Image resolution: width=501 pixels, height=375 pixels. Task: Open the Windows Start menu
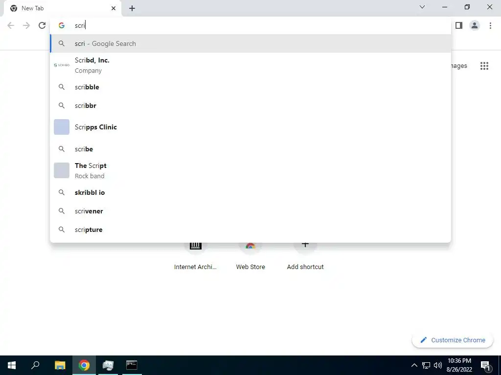pos(12,365)
